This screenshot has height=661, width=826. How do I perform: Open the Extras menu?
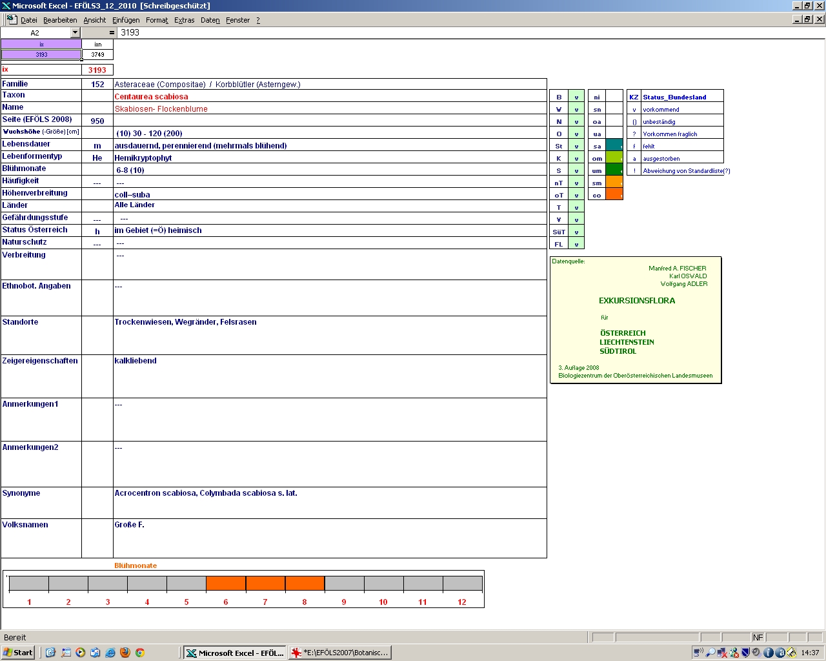click(x=184, y=20)
